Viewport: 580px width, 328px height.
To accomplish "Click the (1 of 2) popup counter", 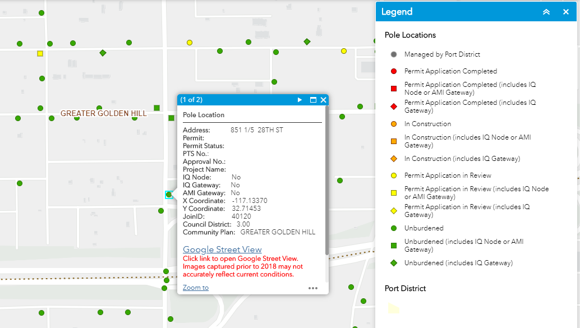I will pos(191,100).
